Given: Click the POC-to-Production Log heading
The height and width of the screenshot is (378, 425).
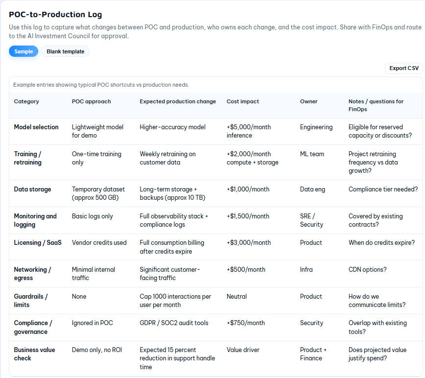Looking at the screenshot, I should tap(55, 15).
